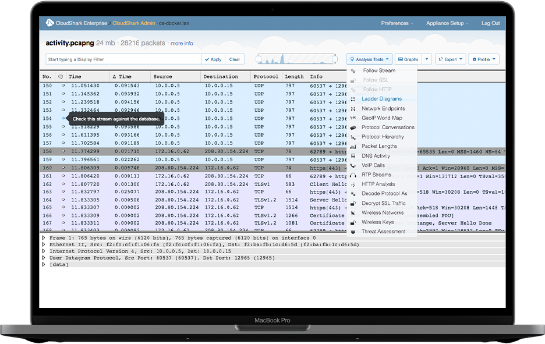Select packet row 158 TCP to 208.80.154.224

(272, 151)
